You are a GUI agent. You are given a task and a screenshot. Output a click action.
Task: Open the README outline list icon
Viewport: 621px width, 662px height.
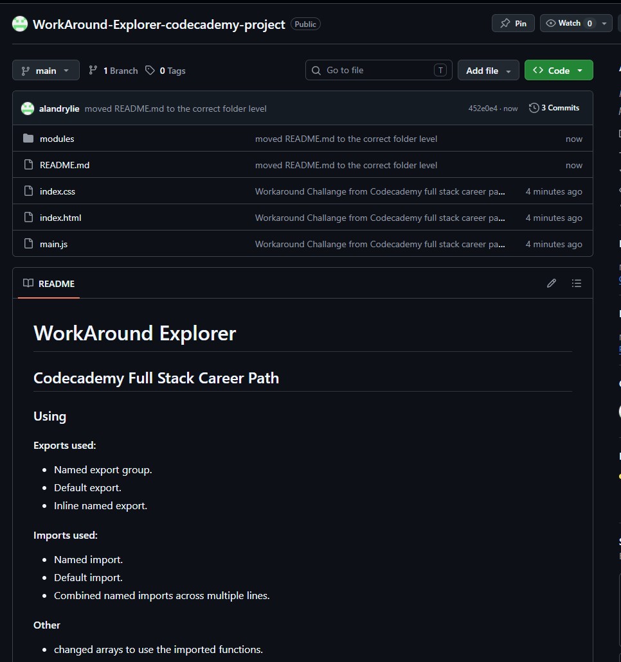[576, 283]
